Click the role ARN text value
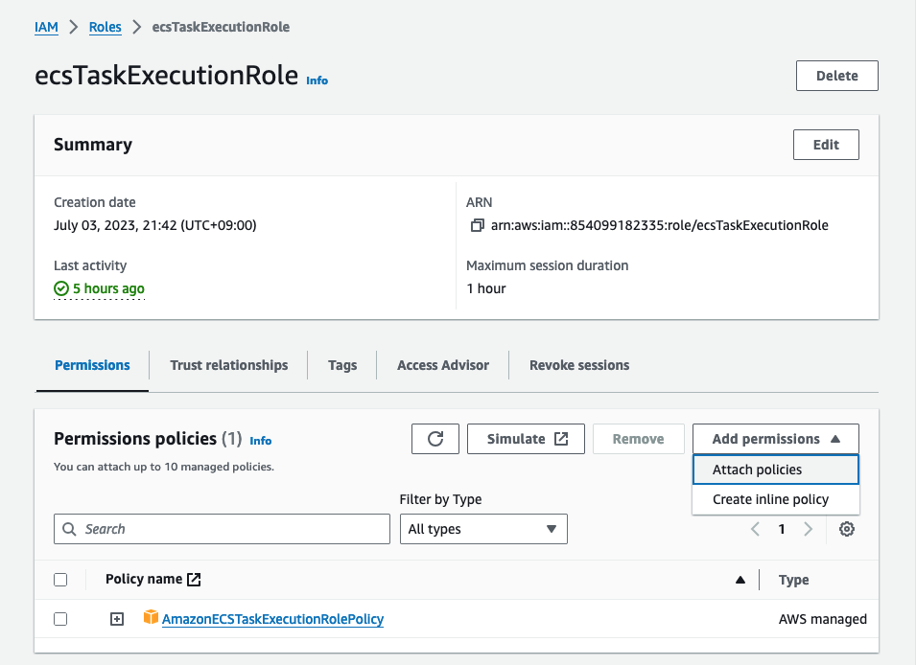 [x=660, y=225]
